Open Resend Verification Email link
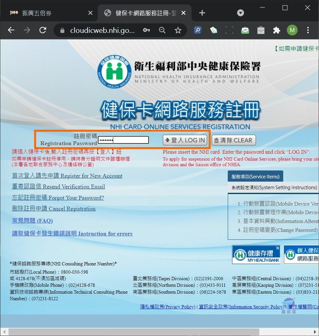The image size is (319, 336). pos(58,186)
